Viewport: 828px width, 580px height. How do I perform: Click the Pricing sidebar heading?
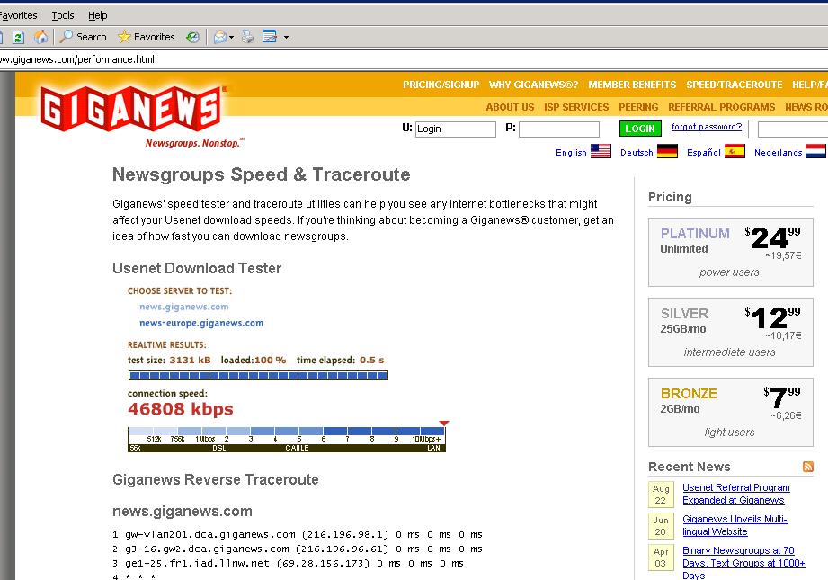pyautogui.click(x=670, y=197)
